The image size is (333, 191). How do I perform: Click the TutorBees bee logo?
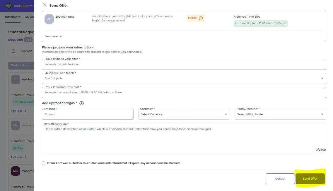click(9, 6)
